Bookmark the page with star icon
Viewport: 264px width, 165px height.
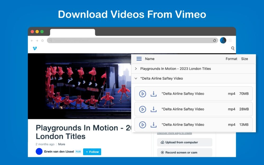(x=43, y=41)
